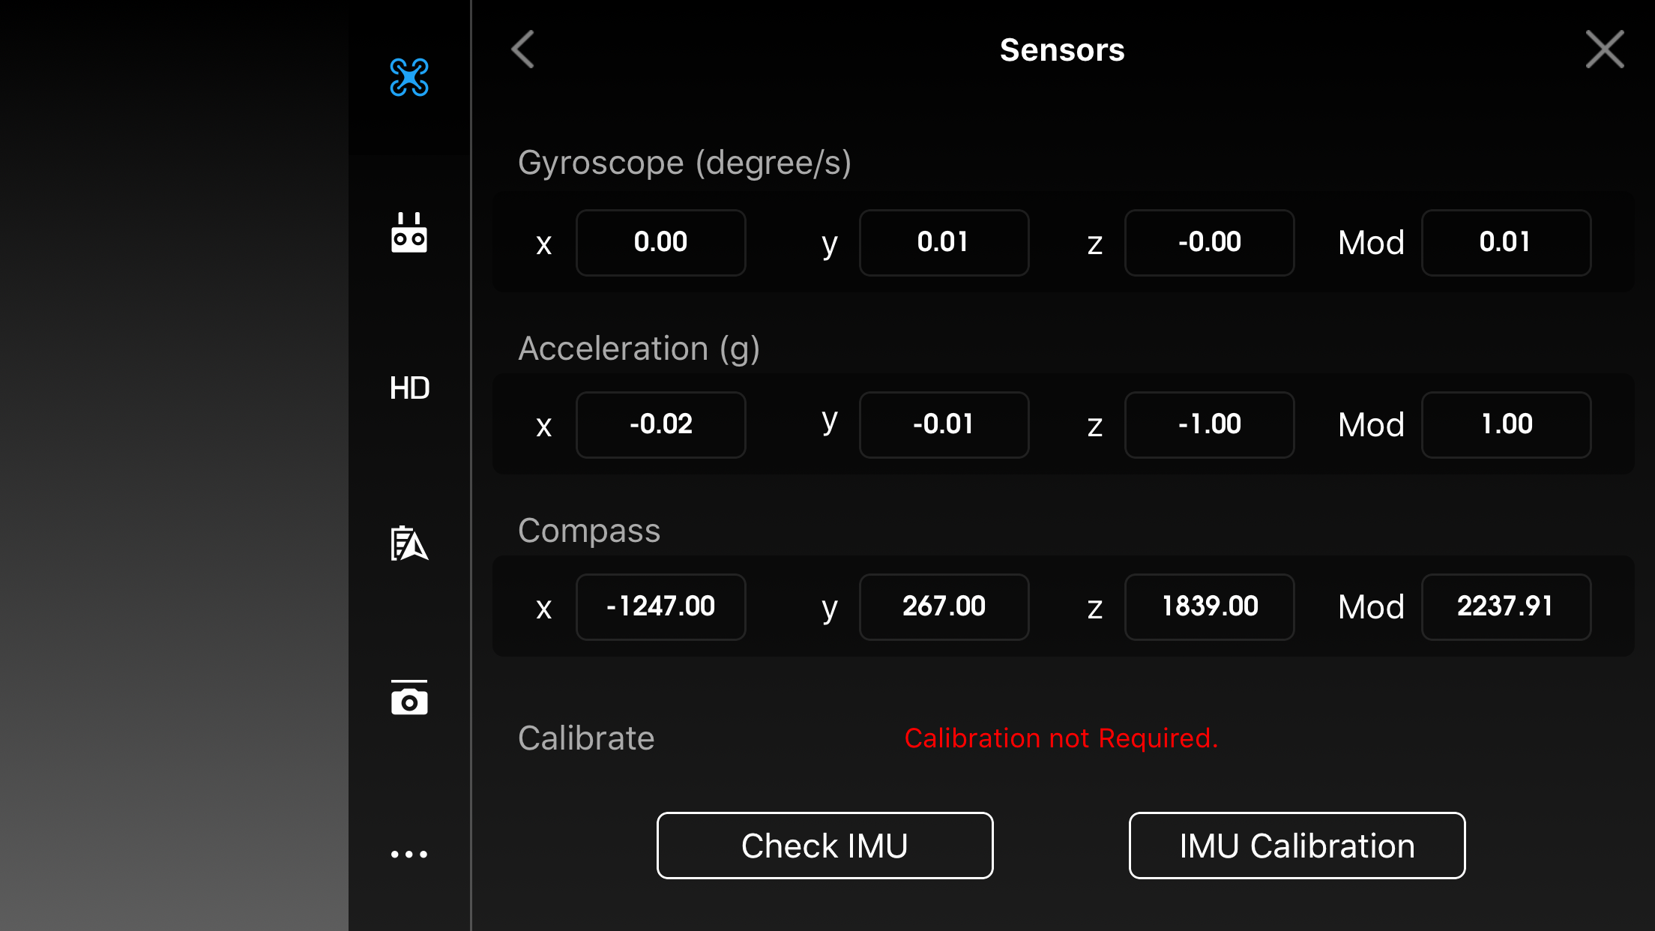Click the Compass x value -1247.00
The height and width of the screenshot is (931, 1655).
tap(660, 607)
